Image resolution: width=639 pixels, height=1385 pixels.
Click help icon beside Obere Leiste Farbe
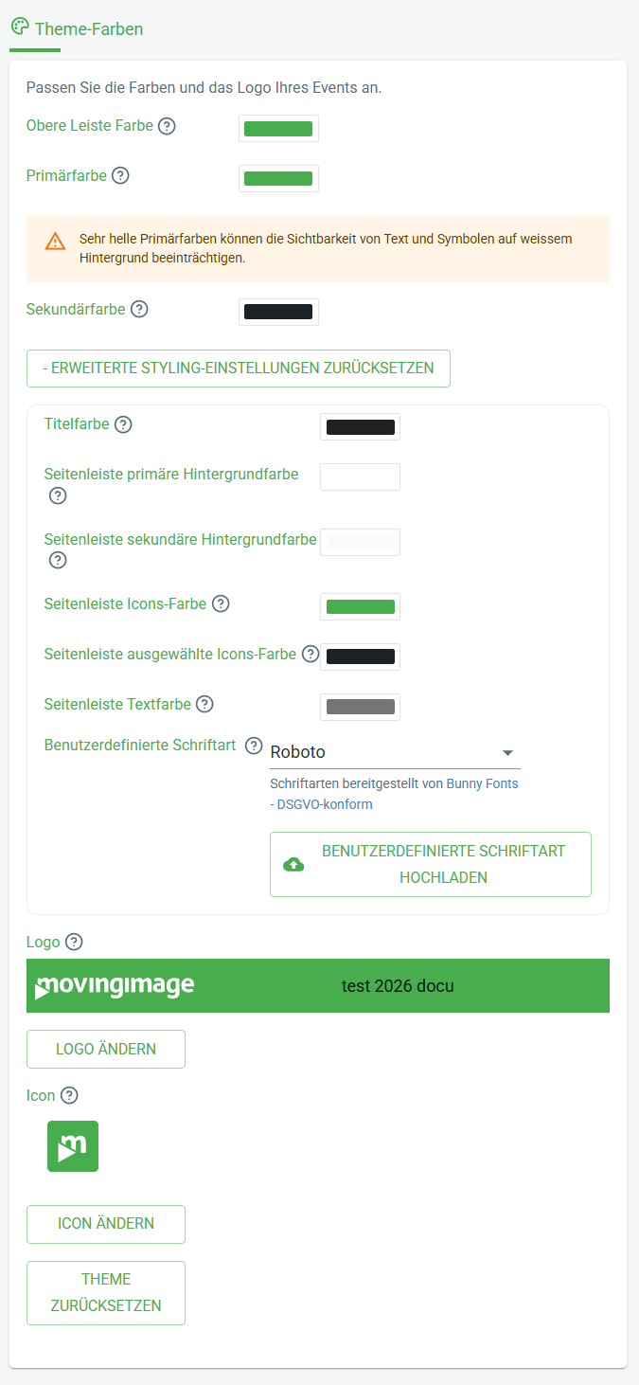[167, 126]
